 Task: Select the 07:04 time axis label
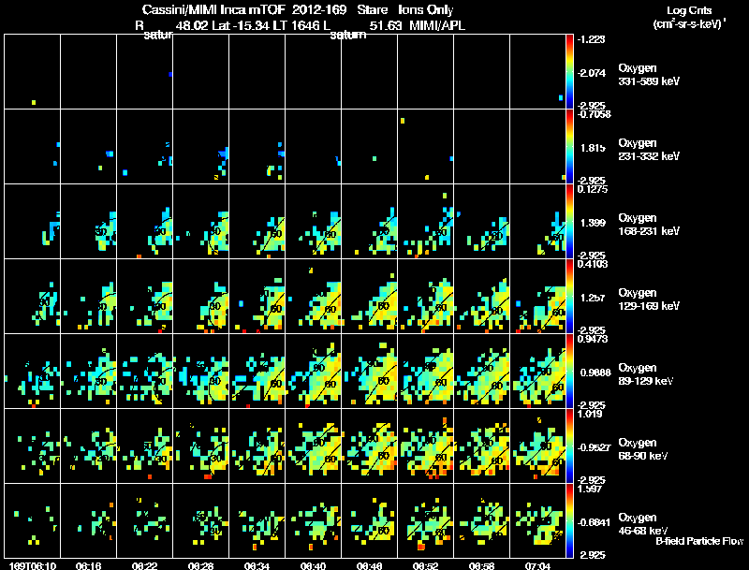[537, 566]
